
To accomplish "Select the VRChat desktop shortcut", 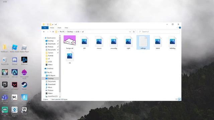I will [24, 111].
